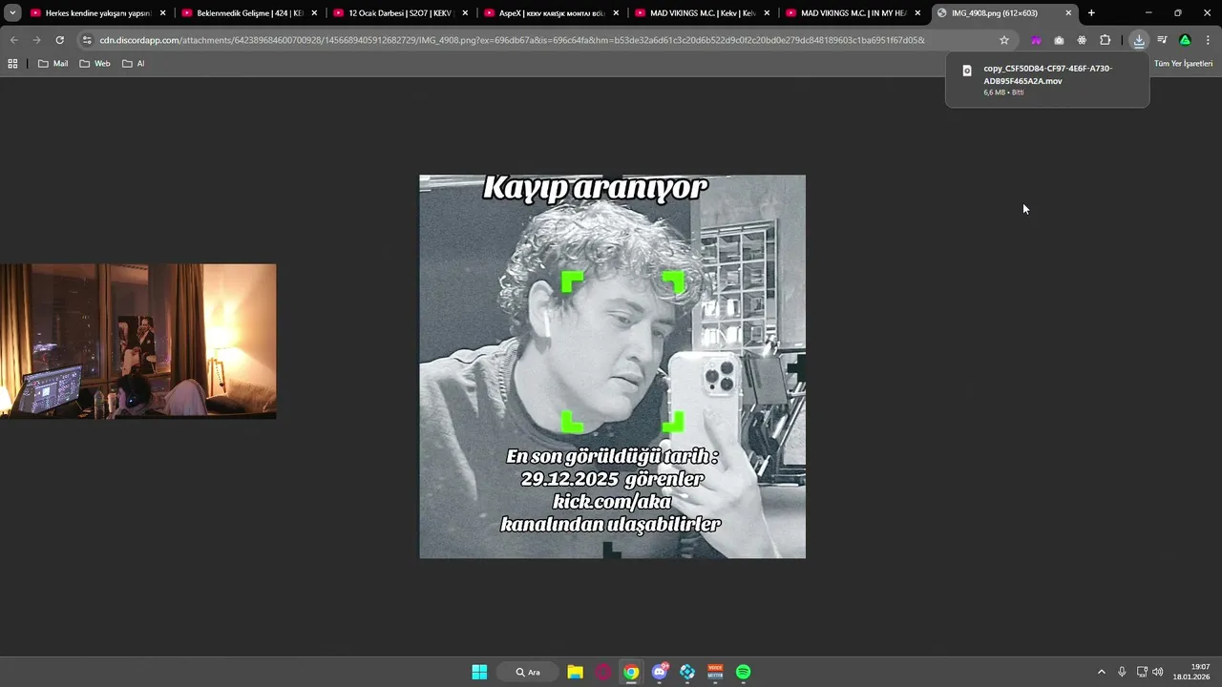Bookmark this page with the star icon
1222x687 pixels.
1004,40
